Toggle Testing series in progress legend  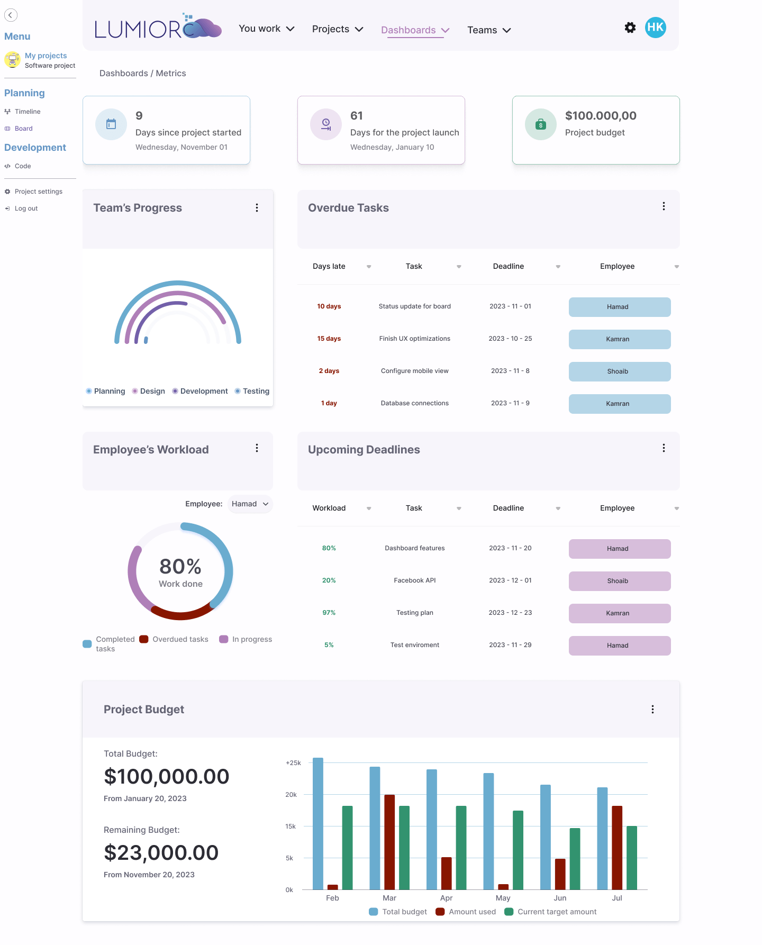pos(252,391)
